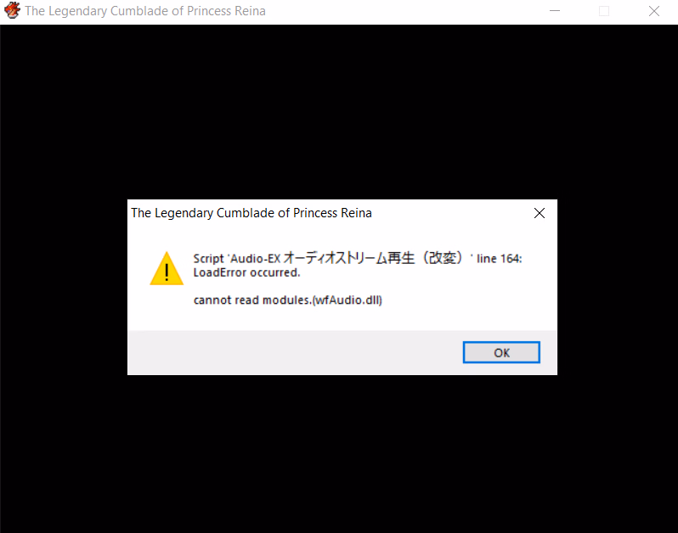678x533 pixels.
Task: Click the black game area above the dialog
Action: (339, 111)
